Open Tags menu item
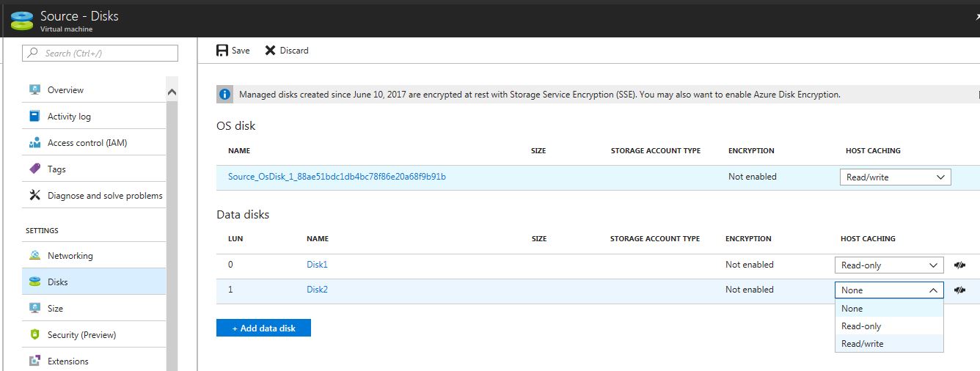This screenshot has width=980, height=371. tap(94, 169)
